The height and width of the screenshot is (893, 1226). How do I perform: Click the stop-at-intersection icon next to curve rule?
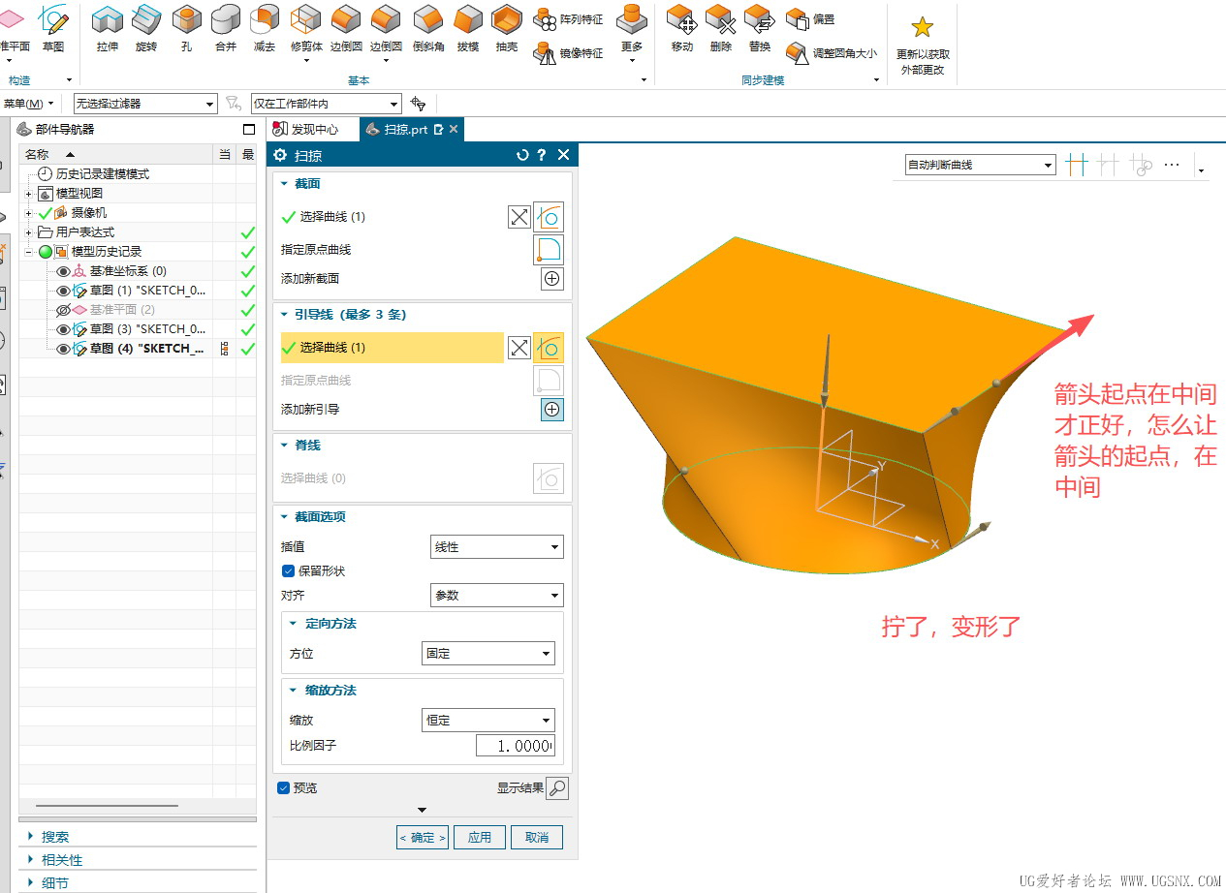click(1076, 165)
